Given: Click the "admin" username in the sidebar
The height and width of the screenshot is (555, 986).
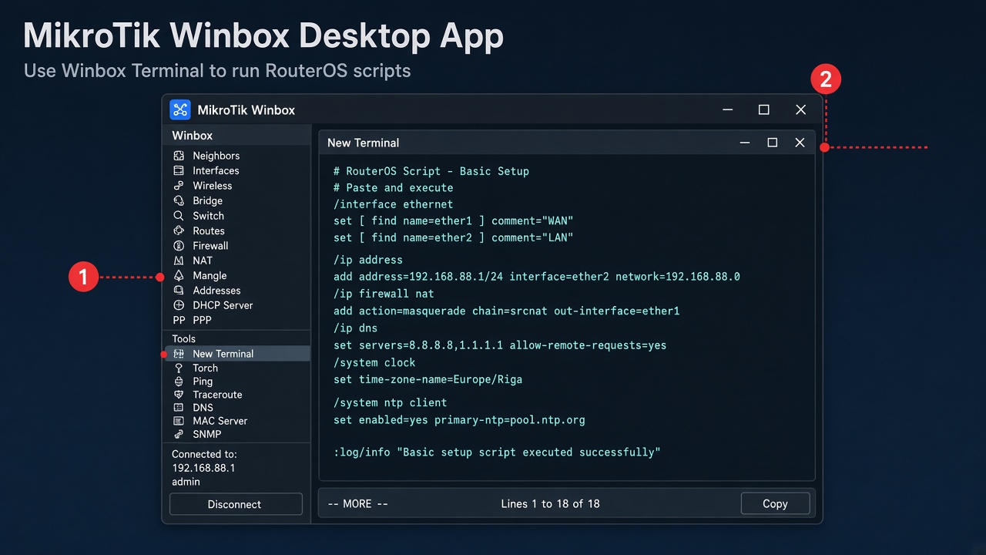Looking at the screenshot, I should (186, 482).
